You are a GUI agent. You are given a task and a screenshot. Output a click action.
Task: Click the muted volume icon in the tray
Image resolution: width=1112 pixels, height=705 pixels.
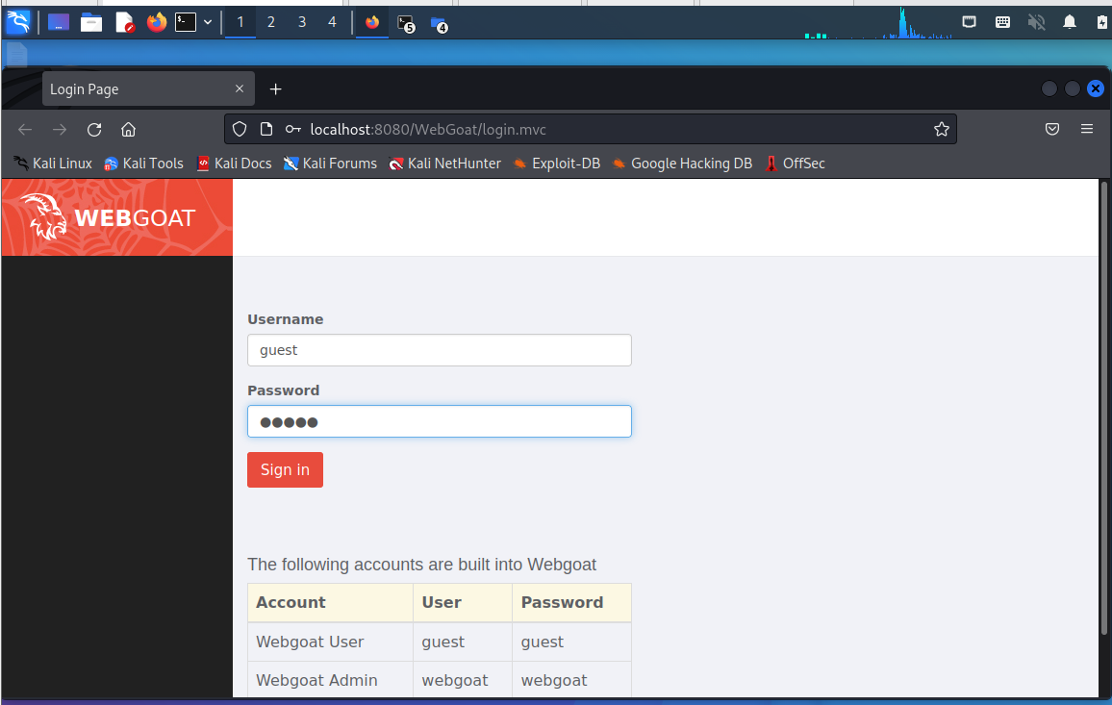point(1036,22)
